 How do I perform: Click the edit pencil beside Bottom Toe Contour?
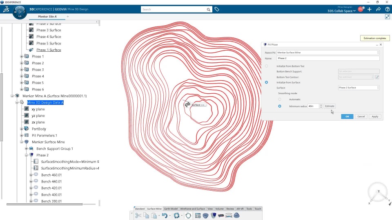377,77
